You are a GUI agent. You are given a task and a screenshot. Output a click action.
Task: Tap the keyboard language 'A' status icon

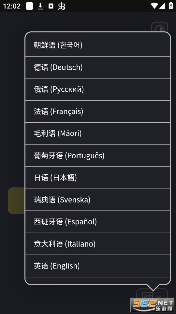click(x=51, y=6)
